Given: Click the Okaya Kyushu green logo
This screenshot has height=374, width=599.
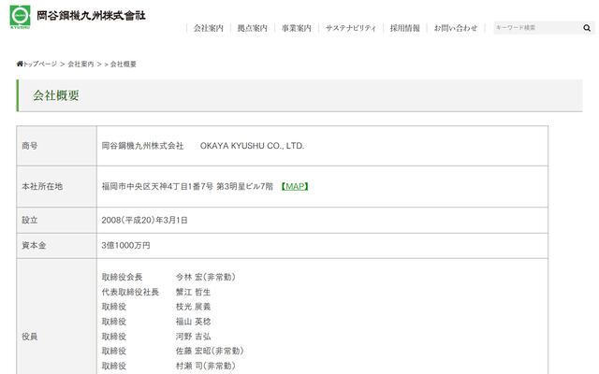Looking at the screenshot, I should coord(20,17).
